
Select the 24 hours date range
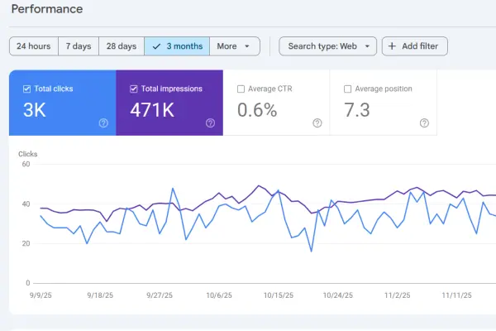33,46
